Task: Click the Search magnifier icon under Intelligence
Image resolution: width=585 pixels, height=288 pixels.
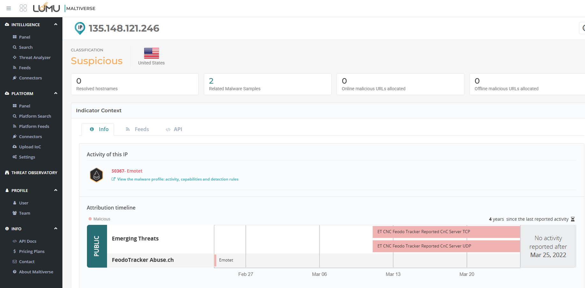Action: point(15,47)
